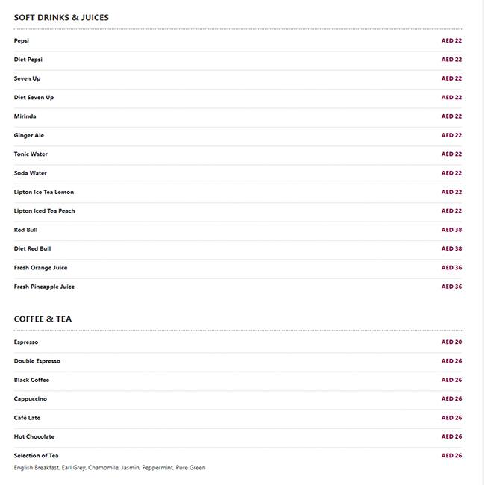
Task: Select Diet Red Bull entry
Action: [x=33, y=248]
